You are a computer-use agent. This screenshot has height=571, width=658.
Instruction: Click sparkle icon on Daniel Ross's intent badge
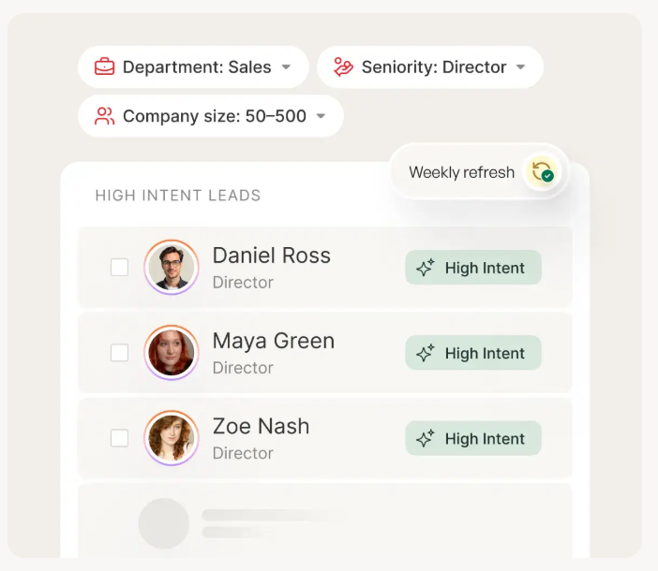click(426, 269)
